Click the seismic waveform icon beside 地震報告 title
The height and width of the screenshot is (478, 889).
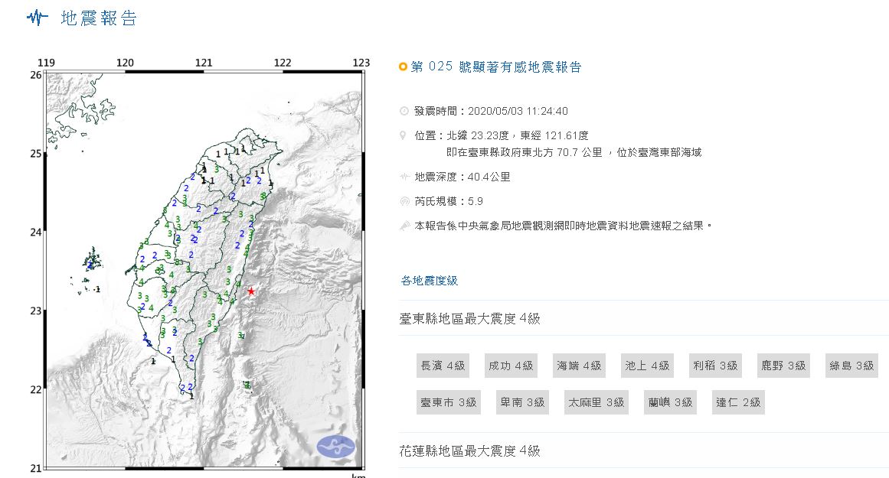pos(38,18)
